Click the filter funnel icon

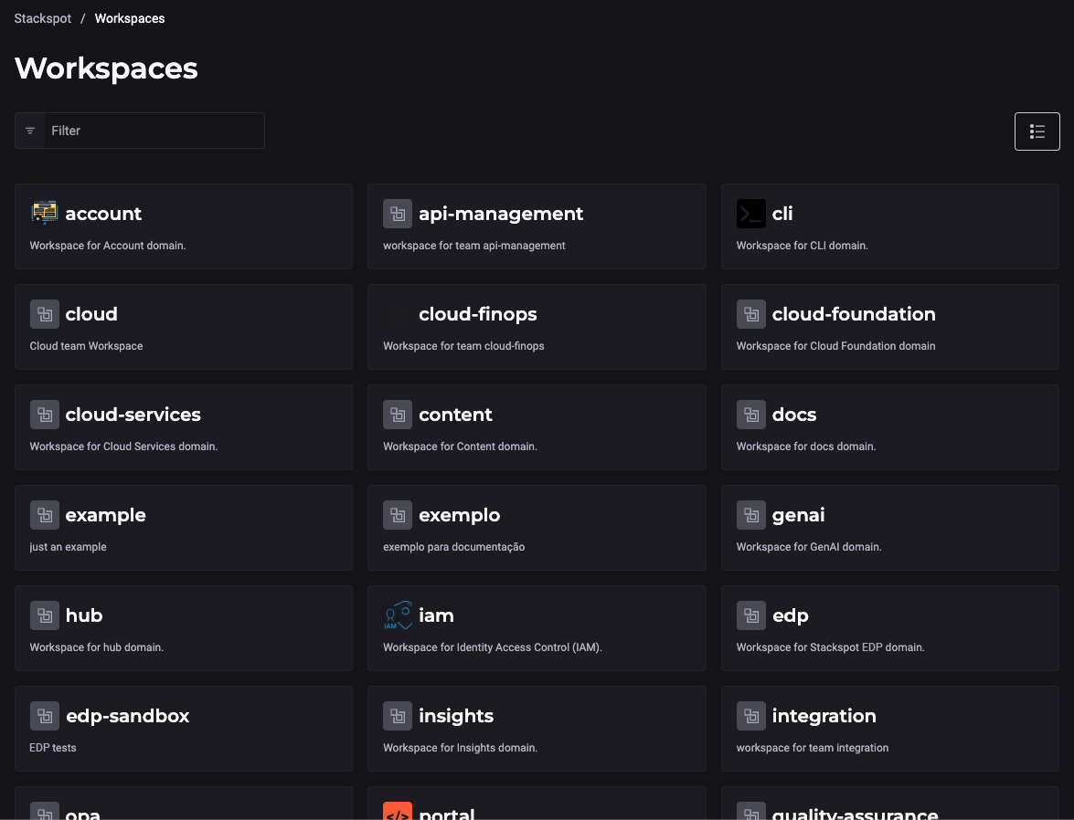(x=30, y=131)
